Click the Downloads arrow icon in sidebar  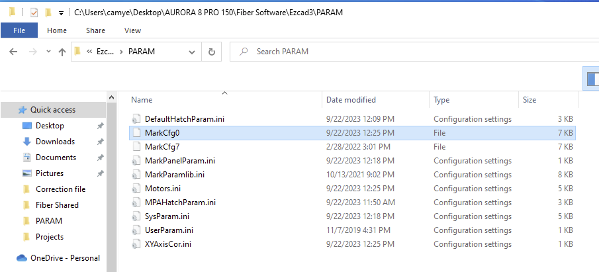tap(26, 142)
